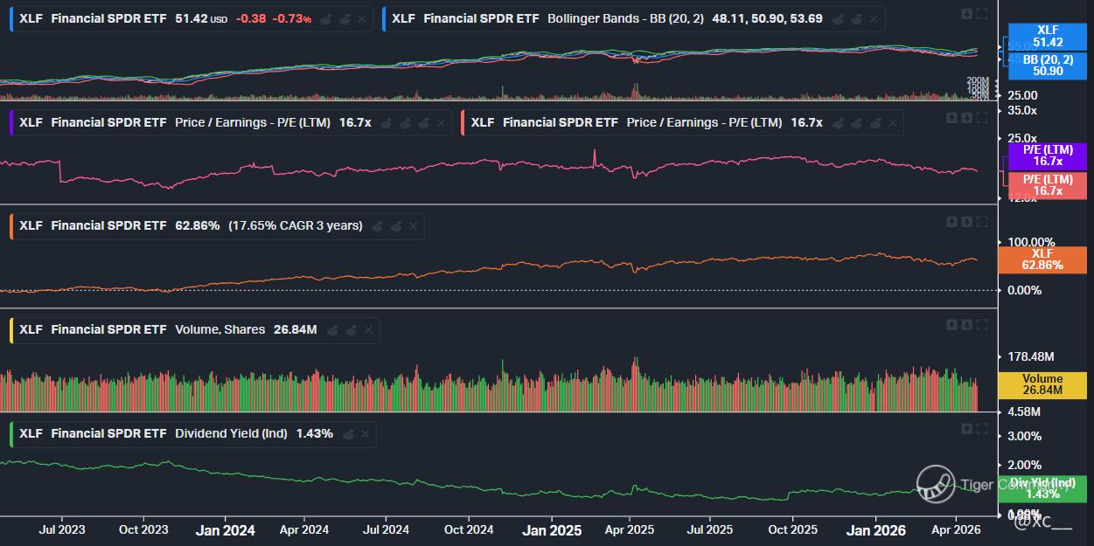Screen dimensions: 1094x546
Task: Maximize the P/E (LTM) pane
Action: pyautogui.click(x=983, y=118)
